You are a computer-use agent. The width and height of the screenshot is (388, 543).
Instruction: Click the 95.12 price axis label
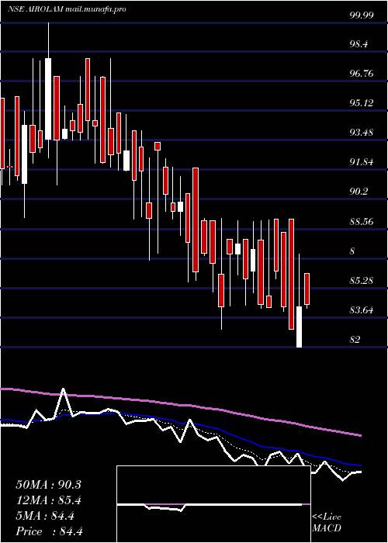[x=362, y=103]
